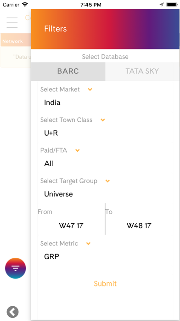Tap the GRP metric value
180x321 pixels.
pyautogui.click(x=52, y=256)
